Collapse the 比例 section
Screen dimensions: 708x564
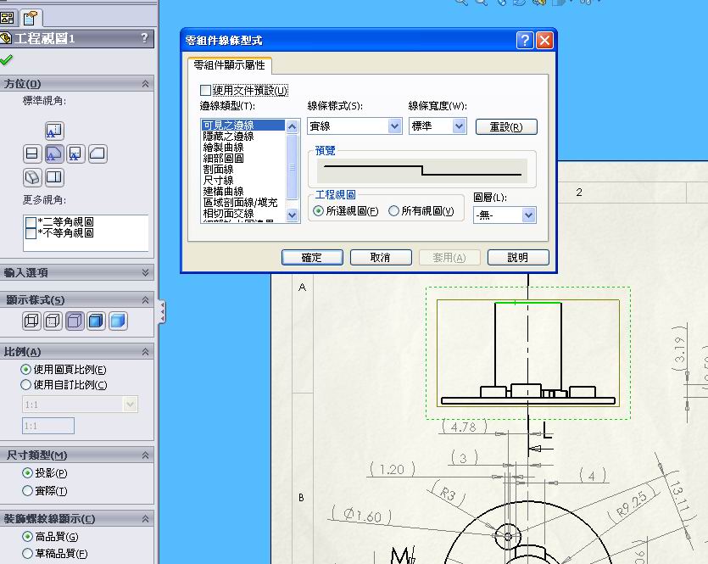(x=145, y=351)
